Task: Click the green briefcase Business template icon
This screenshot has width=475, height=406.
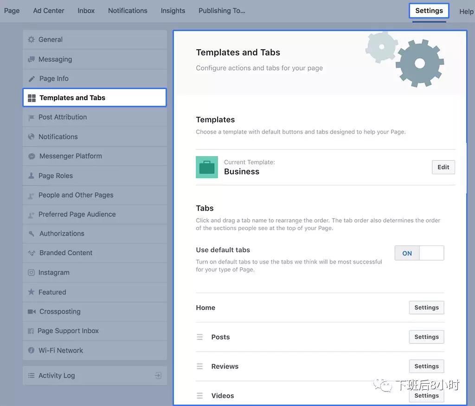Action: click(207, 167)
